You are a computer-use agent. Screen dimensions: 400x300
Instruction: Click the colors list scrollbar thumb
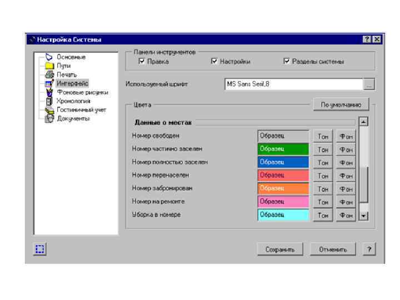pyautogui.click(x=363, y=185)
